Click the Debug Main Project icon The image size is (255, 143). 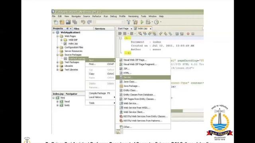coord(148,22)
